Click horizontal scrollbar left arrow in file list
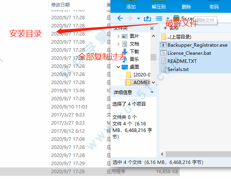The image size is (231, 179). pyautogui.click(x=162, y=154)
